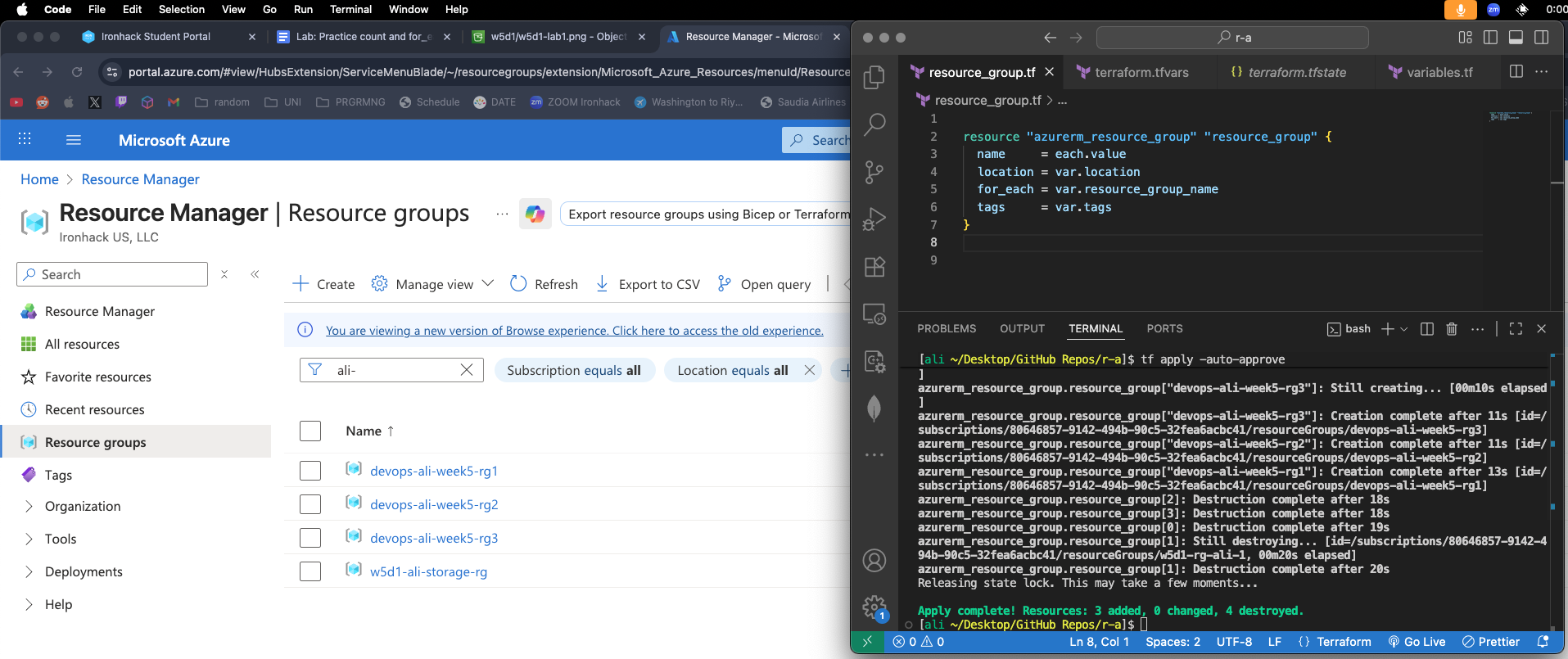
Task: Follow the old Browse experience link
Action: click(x=574, y=331)
